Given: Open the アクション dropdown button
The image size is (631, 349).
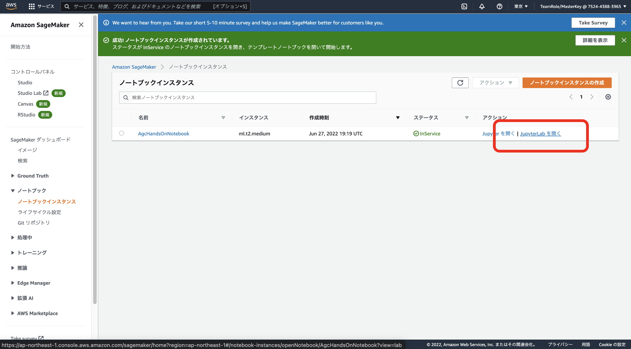Looking at the screenshot, I should point(495,83).
